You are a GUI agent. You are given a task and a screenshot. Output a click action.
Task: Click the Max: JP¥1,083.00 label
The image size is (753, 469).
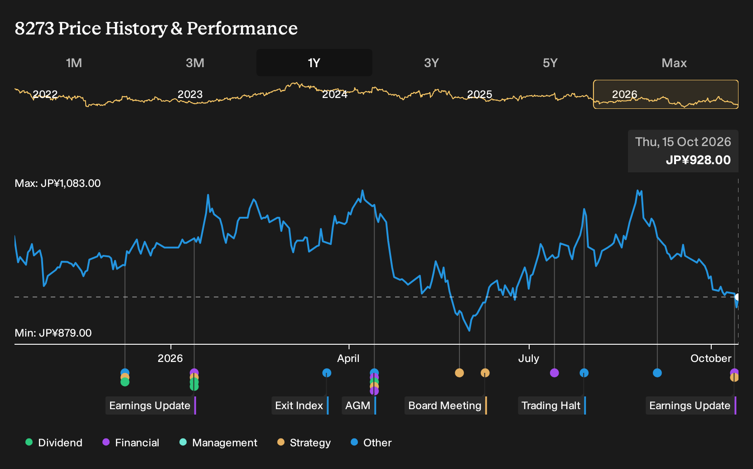pyautogui.click(x=58, y=183)
